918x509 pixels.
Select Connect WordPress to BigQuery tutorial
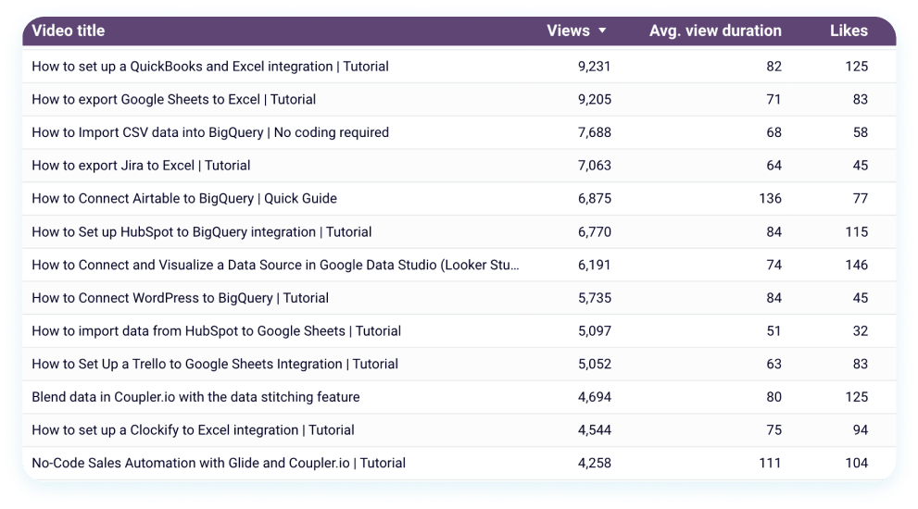[x=180, y=298]
